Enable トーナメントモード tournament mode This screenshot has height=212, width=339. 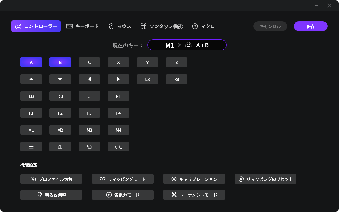coord(194,195)
